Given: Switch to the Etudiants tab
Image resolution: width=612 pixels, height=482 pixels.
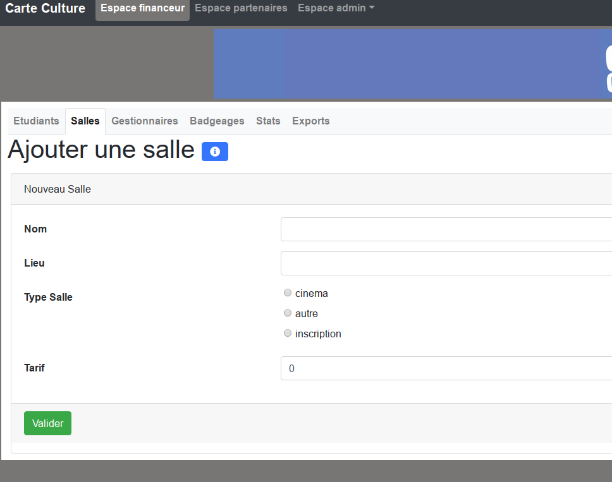Looking at the screenshot, I should pos(36,121).
